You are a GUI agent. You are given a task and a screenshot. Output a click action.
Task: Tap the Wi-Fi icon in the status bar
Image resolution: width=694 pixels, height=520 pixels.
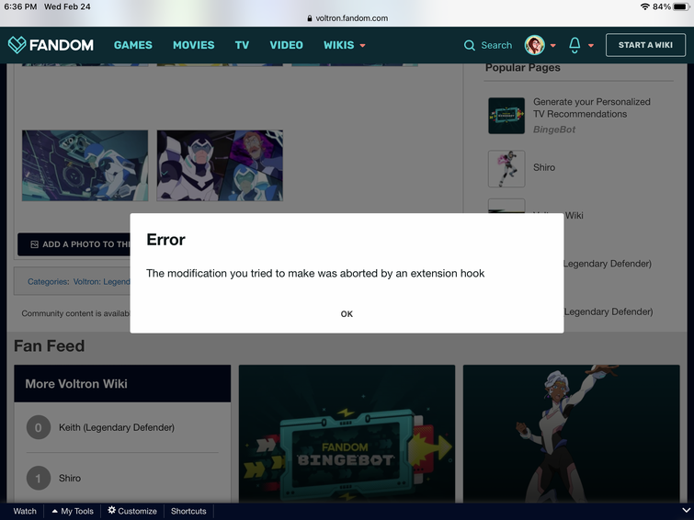point(645,6)
